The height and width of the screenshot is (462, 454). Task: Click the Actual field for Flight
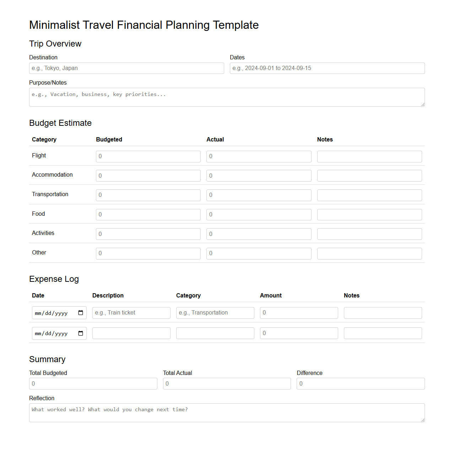(x=259, y=156)
